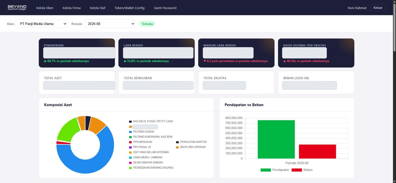The image size is (396, 183).
Task: Toggle SSP Yang Belum Diterima legend swatch
Action: point(130,152)
